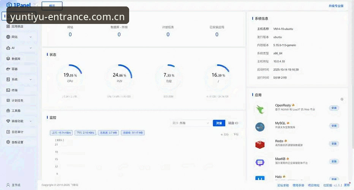Open the 面板设置 gear icon

pos(8,142)
